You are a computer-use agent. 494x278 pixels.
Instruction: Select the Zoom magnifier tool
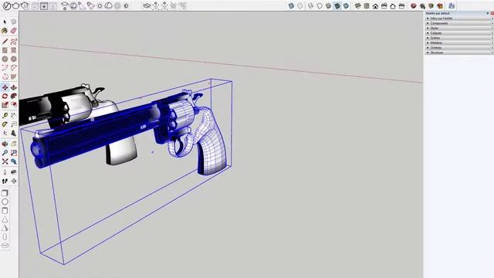click(5, 153)
